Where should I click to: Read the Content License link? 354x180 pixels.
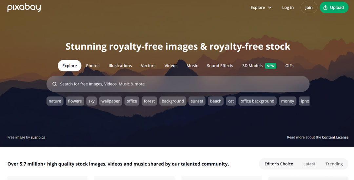pyautogui.click(x=335, y=137)
